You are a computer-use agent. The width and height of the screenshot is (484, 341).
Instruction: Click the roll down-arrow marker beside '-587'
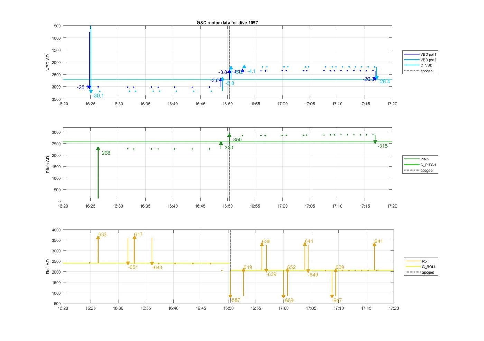(x=230, y=297)
